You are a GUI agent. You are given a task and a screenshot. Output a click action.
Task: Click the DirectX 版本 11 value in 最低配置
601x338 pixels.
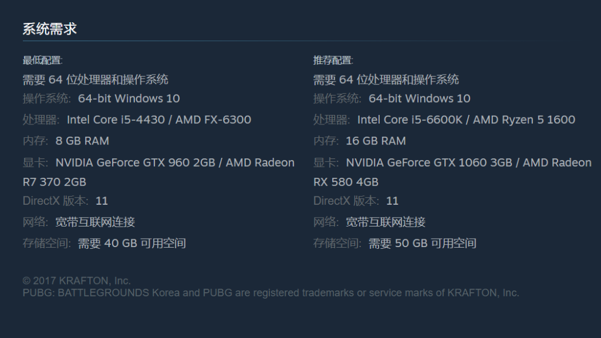pyautogui.click(x=102, y=201)
